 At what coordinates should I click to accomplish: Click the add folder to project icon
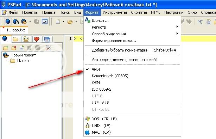[6, 48]
